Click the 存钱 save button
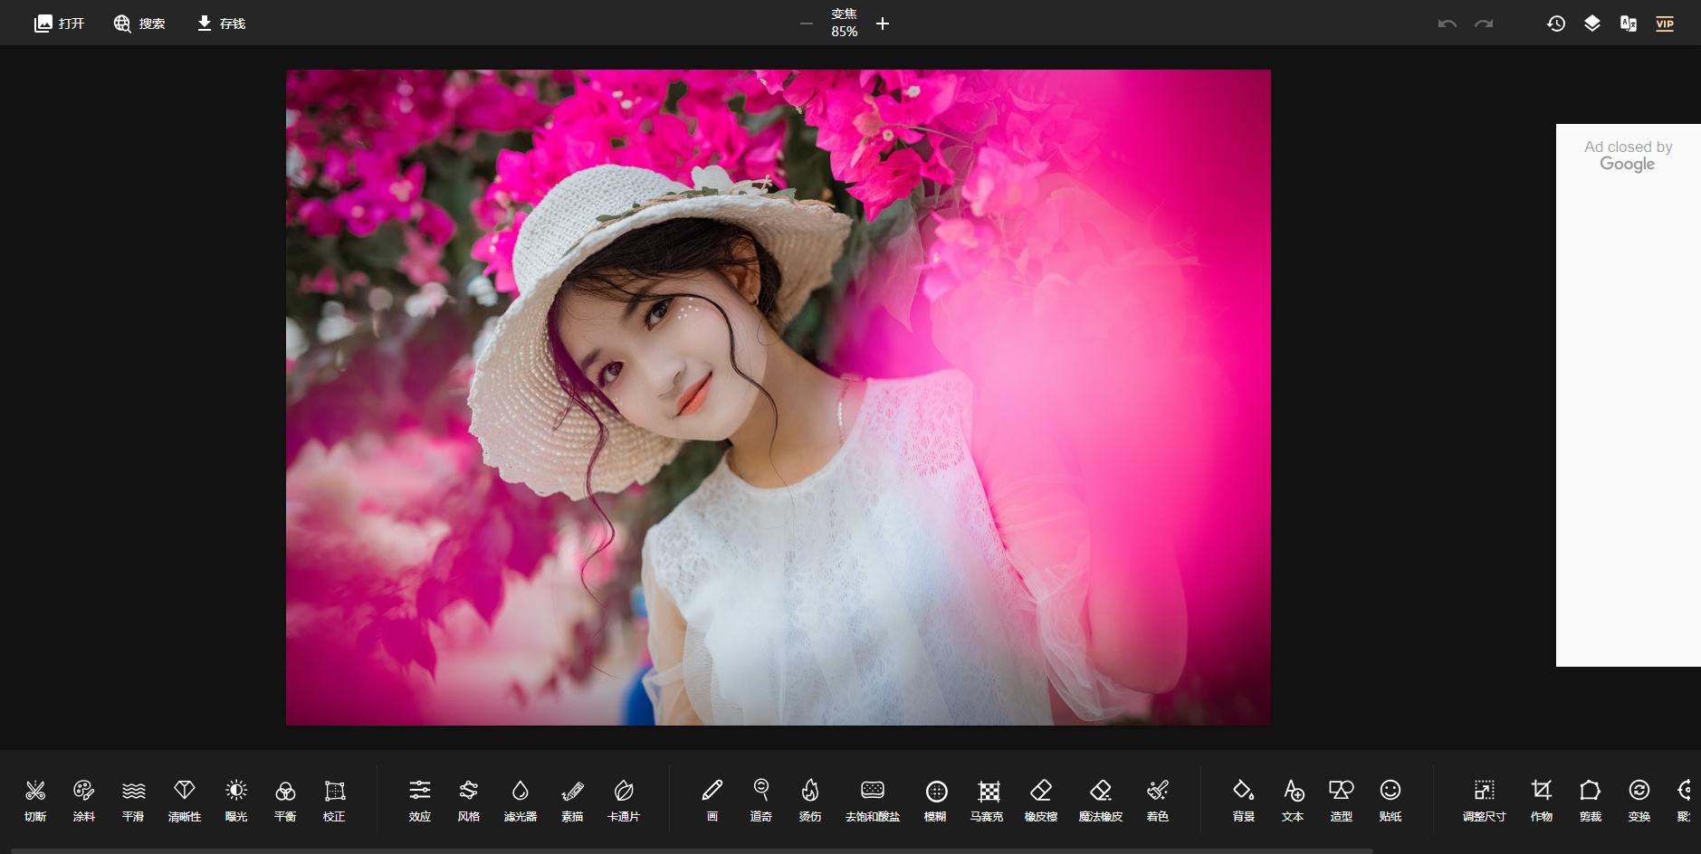The width and height of the screenshot is (1701, 854). [x=220, y=23]
